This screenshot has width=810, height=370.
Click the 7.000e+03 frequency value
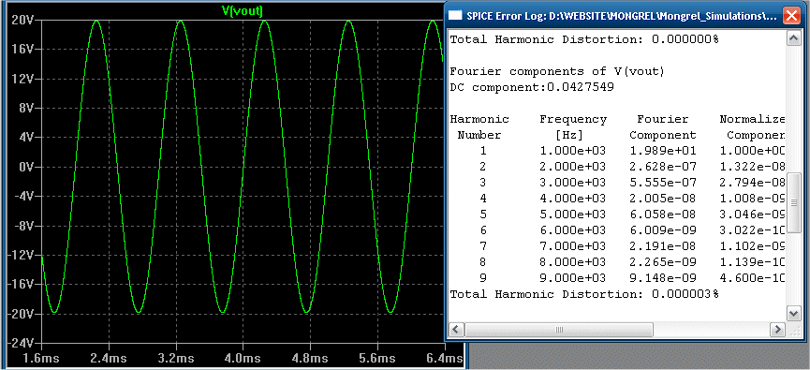point(573,246)
